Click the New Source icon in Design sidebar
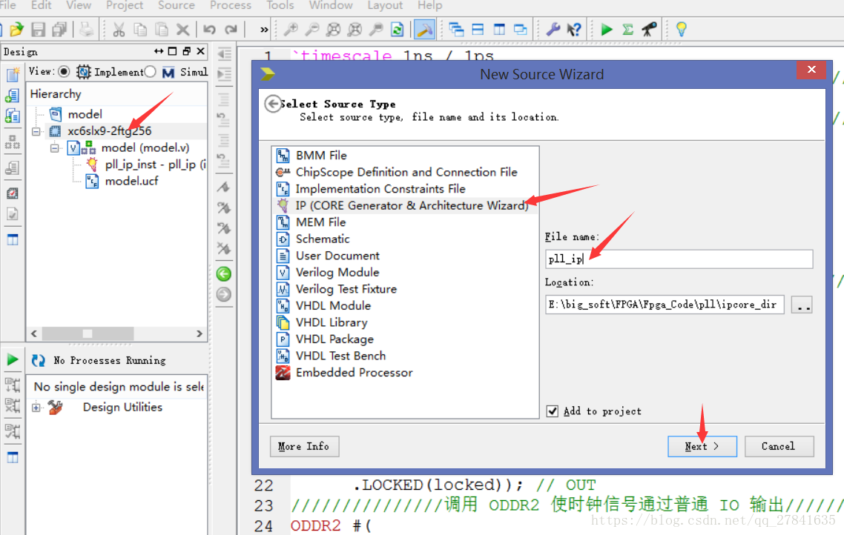Image resolution: width=844 pixels, height=535 pixels. 13,74
